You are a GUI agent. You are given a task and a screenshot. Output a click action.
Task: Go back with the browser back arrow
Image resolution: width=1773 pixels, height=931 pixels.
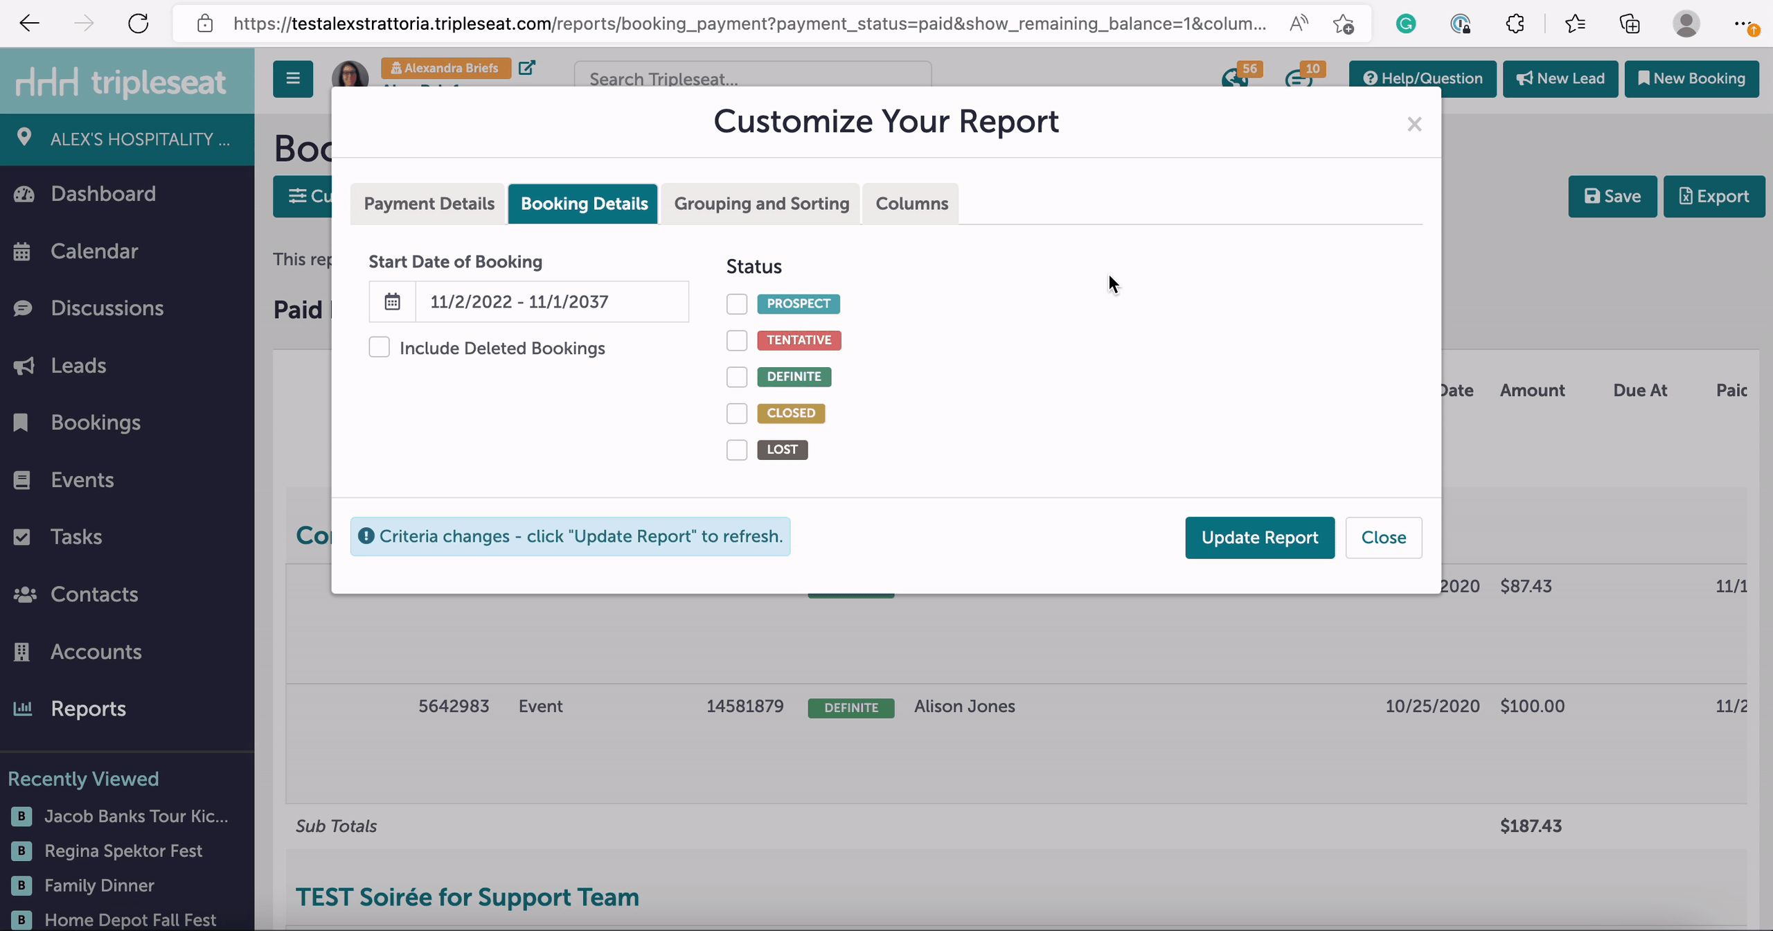pos(29,24)
